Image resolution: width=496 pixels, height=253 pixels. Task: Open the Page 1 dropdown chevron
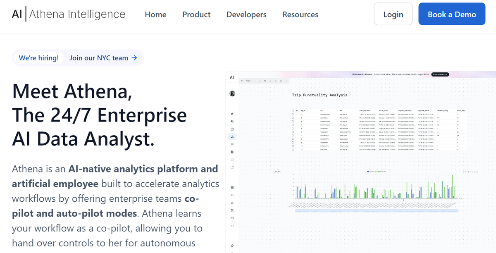(x=260, y=81)
